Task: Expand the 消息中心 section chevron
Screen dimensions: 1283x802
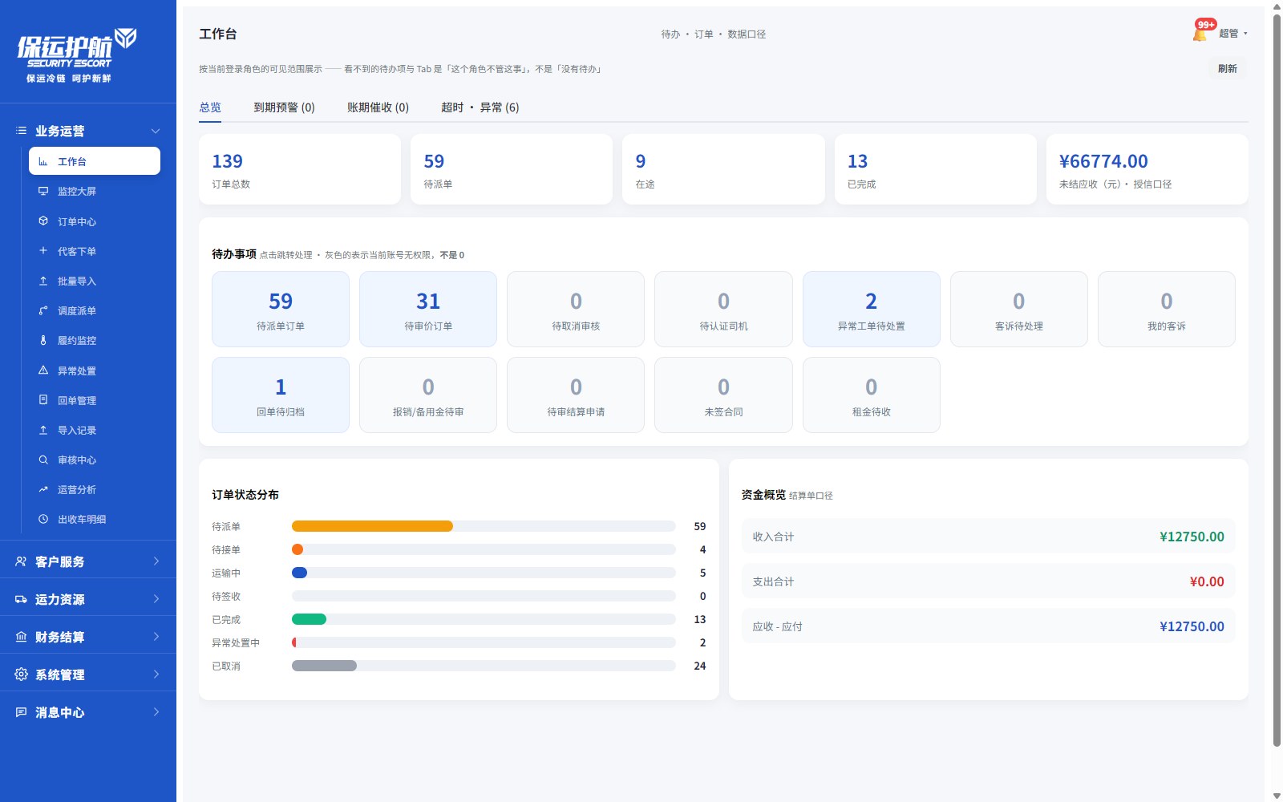Action: 156,711
